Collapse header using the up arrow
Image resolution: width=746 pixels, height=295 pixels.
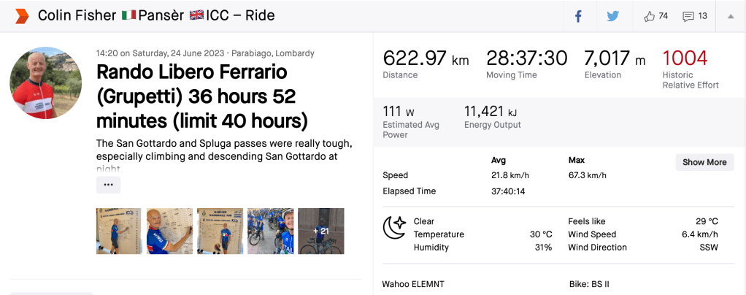pos(730,16)
